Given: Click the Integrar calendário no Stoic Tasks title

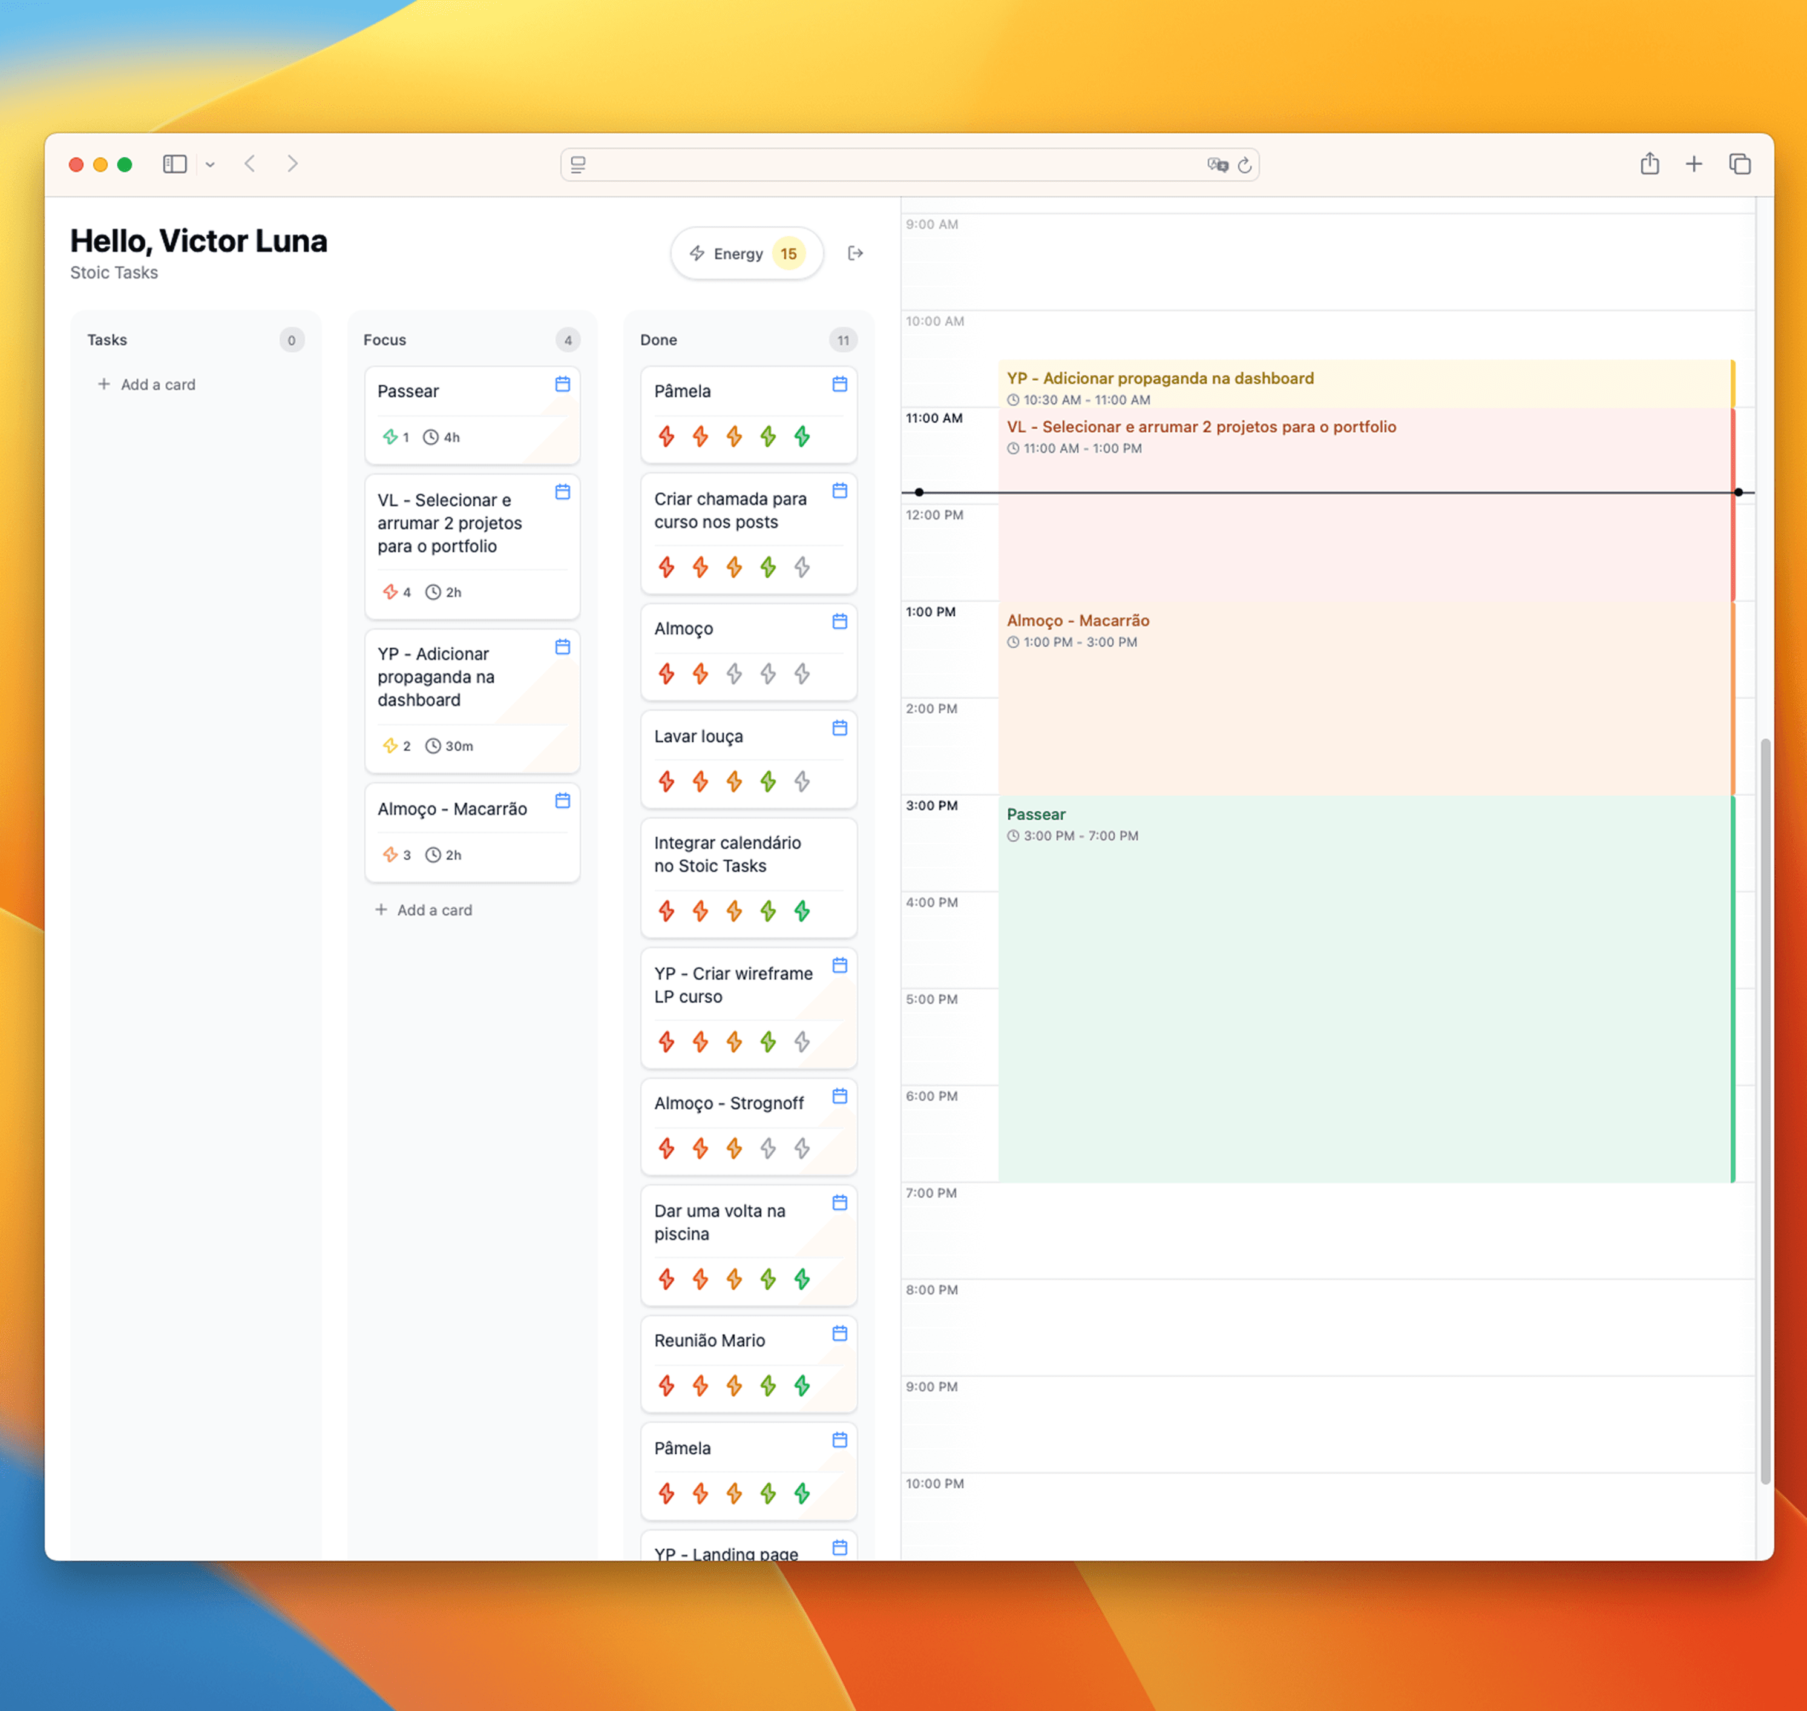Looking at the screenshot, I should (x=727, y=854).
